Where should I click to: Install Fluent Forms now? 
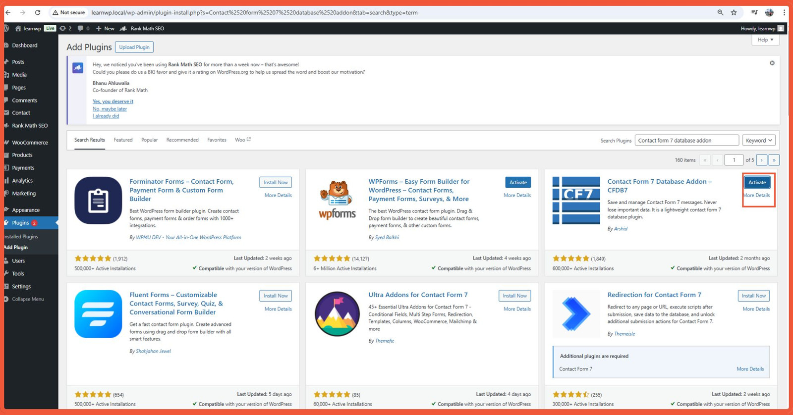276,296
